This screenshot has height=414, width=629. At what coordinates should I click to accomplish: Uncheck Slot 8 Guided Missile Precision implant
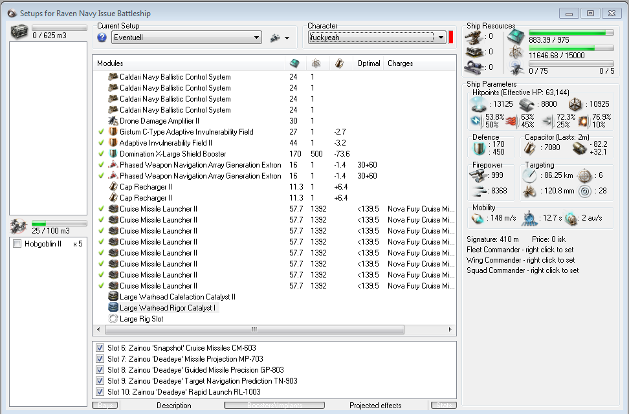[100, 370]
